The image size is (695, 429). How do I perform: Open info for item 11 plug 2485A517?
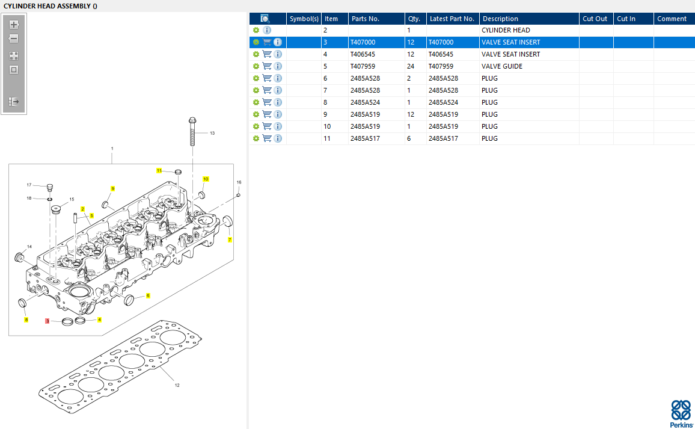click(278, 138)
